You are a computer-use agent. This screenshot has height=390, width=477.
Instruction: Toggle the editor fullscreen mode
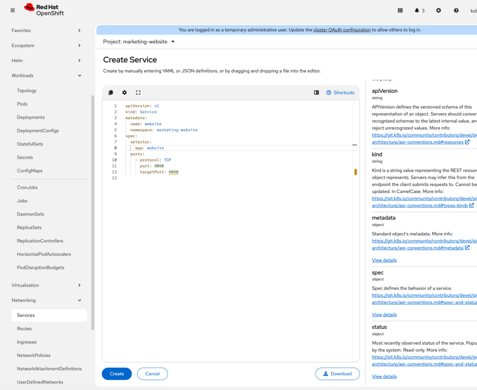[x=138, y=93]
